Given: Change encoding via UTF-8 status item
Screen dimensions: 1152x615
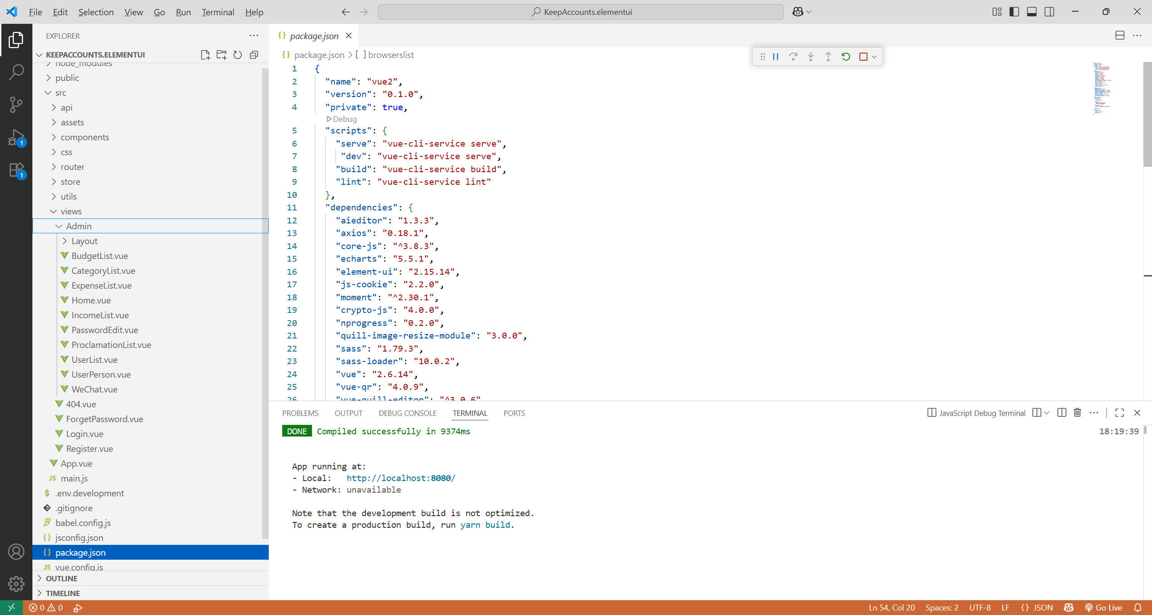Looking at the screenshot, I should 980,608.
